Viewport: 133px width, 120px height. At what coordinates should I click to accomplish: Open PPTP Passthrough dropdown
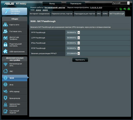click(x=73, y=32)
